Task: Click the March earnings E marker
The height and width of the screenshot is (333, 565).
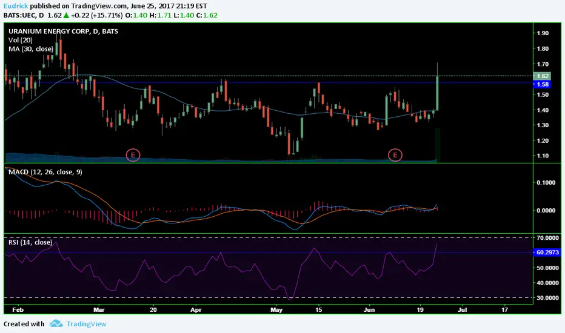Action: 133,155
